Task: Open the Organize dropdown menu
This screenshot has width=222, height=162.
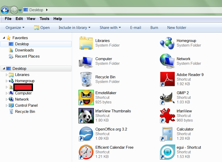Action: (15, 28)
